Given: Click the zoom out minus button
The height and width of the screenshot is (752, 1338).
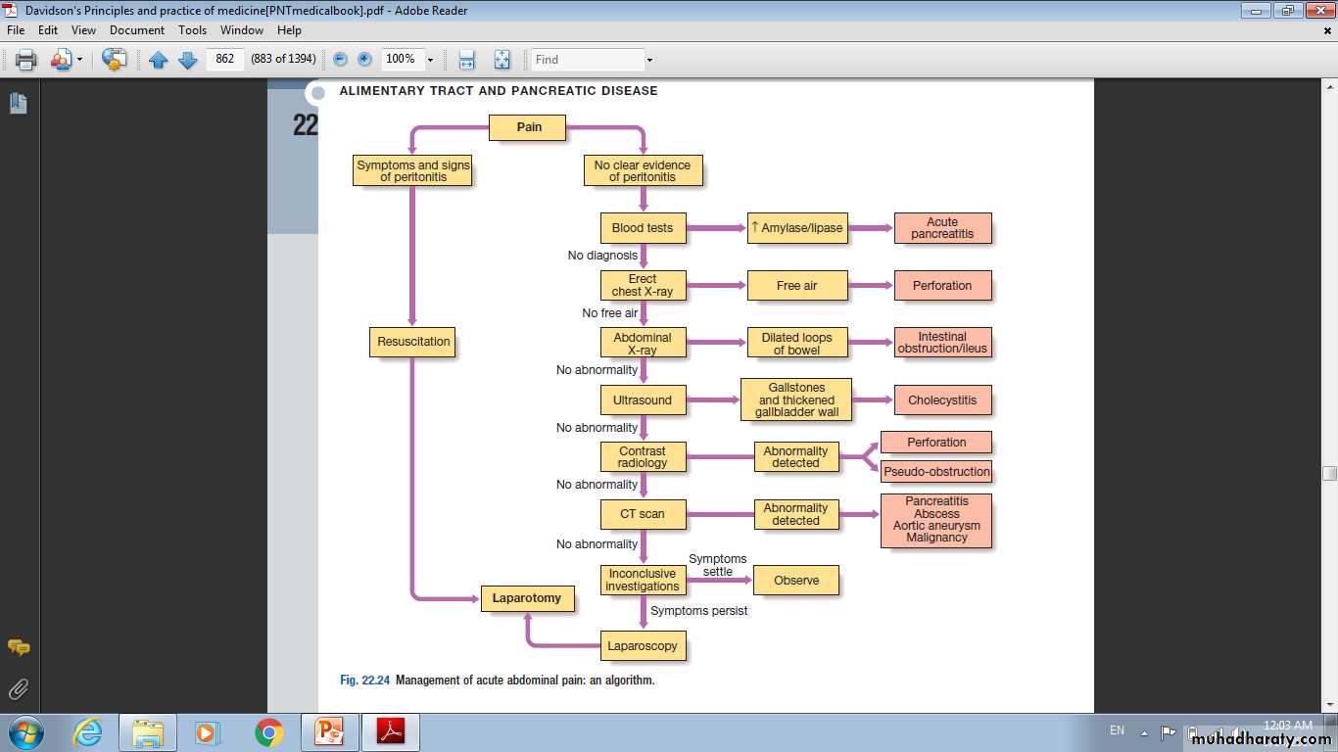Looking at the screenshot, I should pyautogui.click(x=340, y=60).
